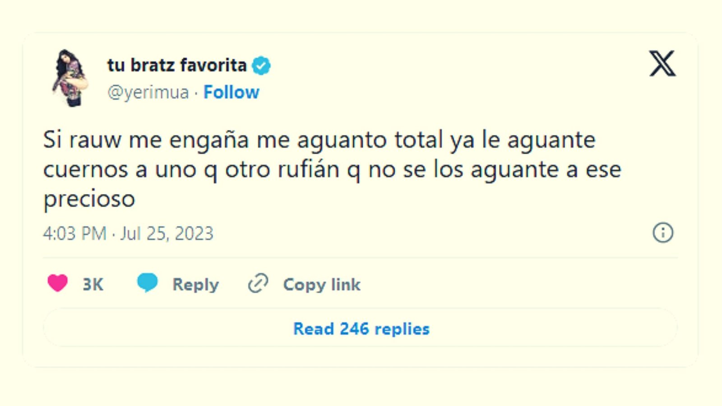Open the 'tu bratz favorita' profile name
This screenshot has height=406, width=722.
(x=177, y=65)
